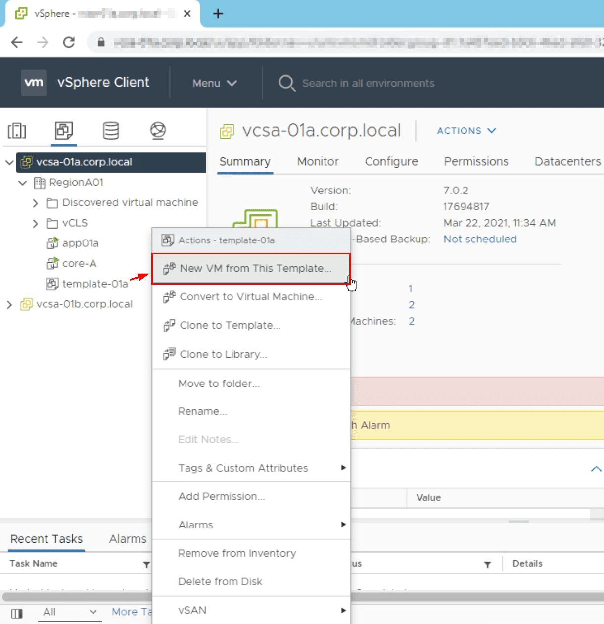The width and height of the screenshot is (604, 624).
Task: Click the app01a VM icon
Action: point(52,243)
